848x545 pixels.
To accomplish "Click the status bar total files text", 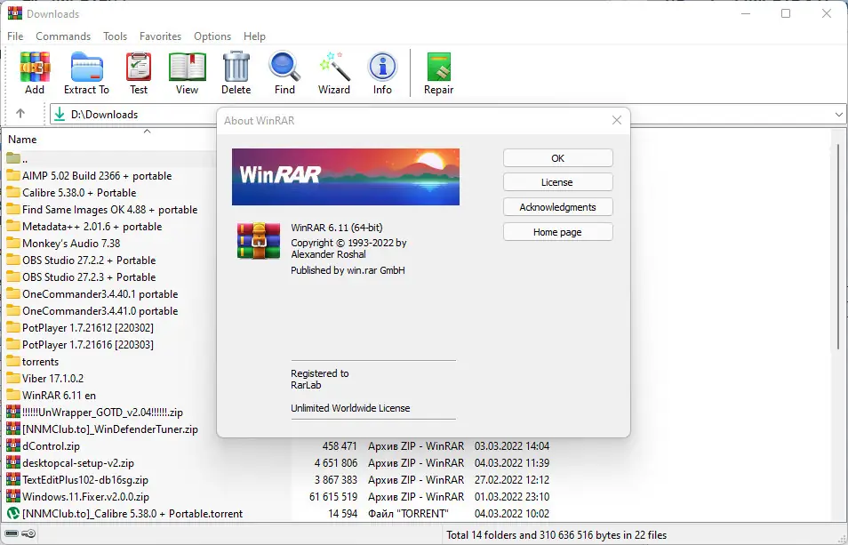I will point(556,535).
